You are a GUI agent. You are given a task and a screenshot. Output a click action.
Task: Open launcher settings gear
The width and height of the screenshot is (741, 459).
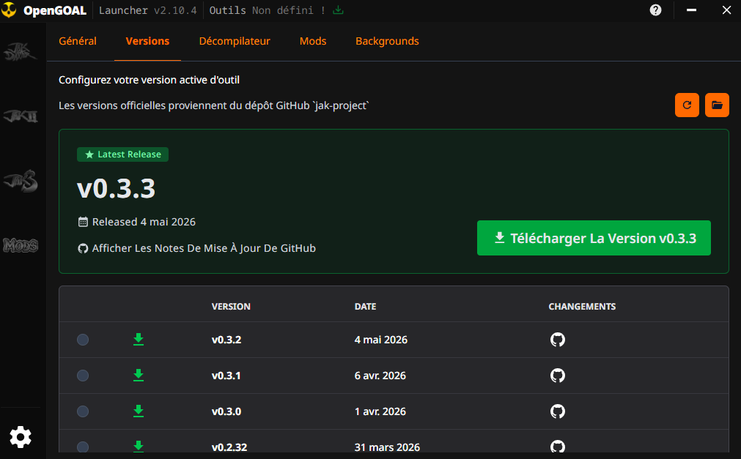click(x=21, y=437)
